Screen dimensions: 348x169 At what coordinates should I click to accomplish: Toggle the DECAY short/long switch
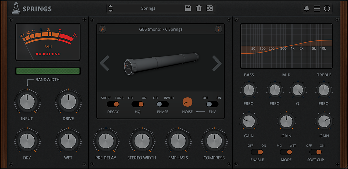(x=113, y=104)
